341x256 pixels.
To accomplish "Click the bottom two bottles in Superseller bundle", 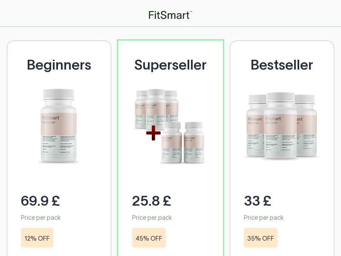I will (x=183, y=143).
